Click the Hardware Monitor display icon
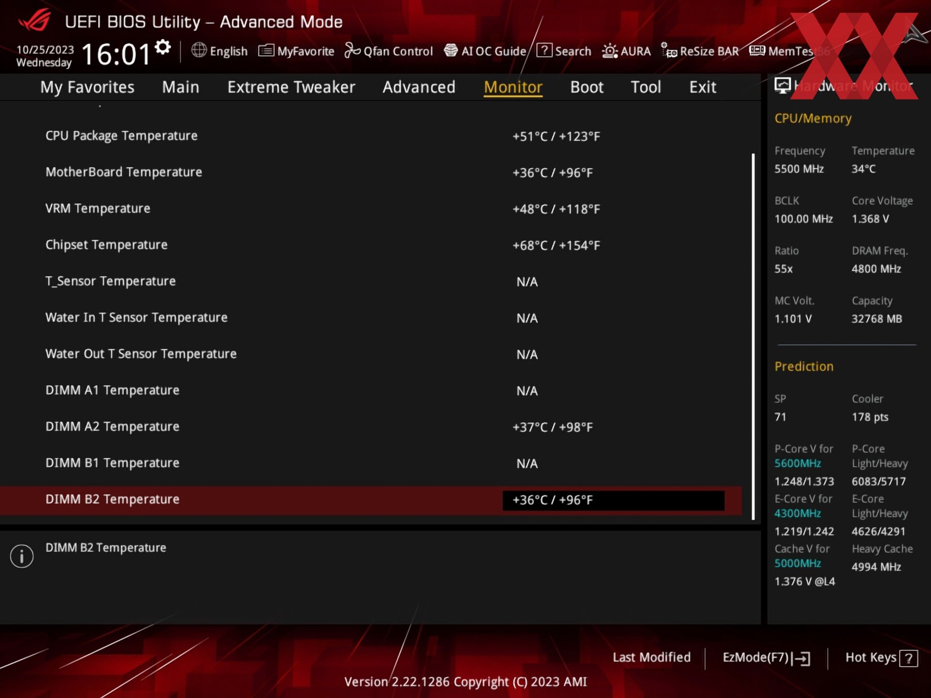 782,86
